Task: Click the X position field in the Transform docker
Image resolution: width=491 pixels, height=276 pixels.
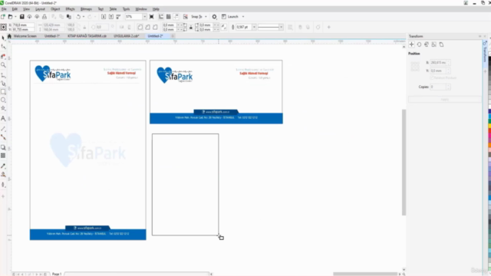Action: [438, 63]
